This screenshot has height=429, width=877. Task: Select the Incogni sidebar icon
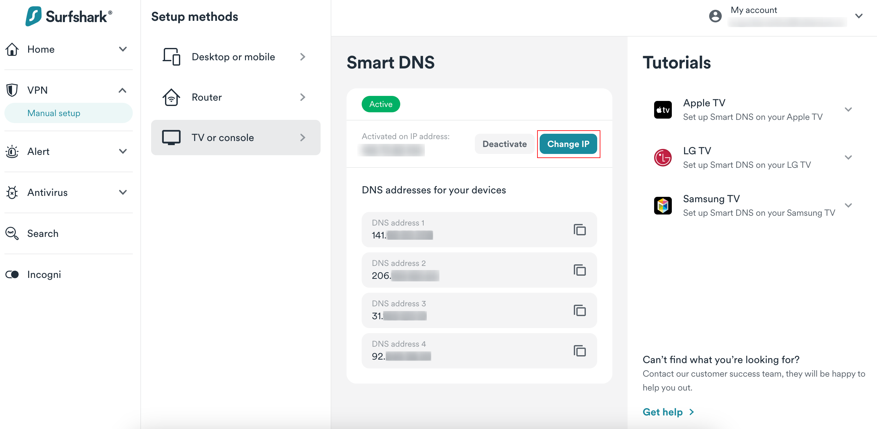coord(12,274)
